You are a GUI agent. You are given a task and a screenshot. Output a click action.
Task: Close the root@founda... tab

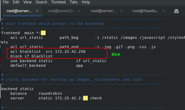(163, 11)
